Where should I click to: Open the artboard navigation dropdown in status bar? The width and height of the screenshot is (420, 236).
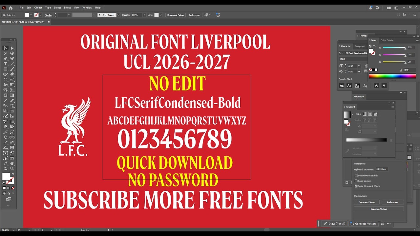tap(52, 230)
